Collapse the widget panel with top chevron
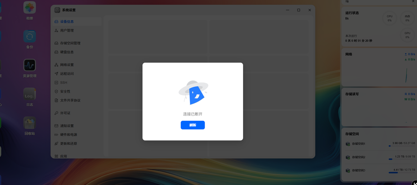The image size is (417, 185). point(413,1)
